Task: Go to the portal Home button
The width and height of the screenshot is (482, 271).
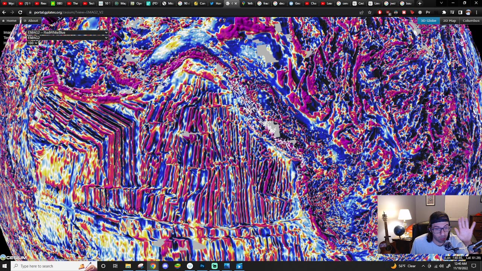Action: point(9,21)
